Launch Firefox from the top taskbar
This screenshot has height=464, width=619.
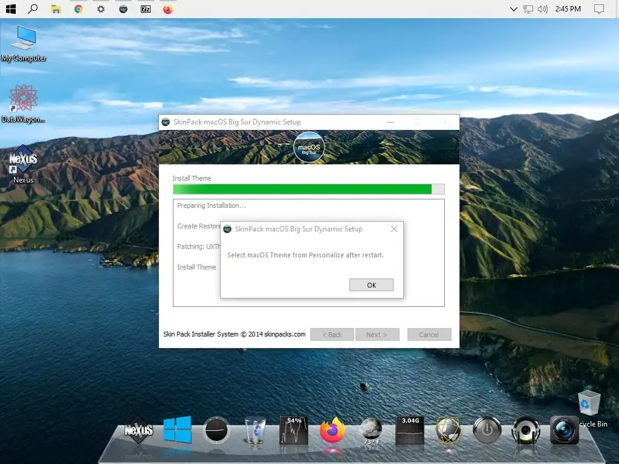click(168, 9)
